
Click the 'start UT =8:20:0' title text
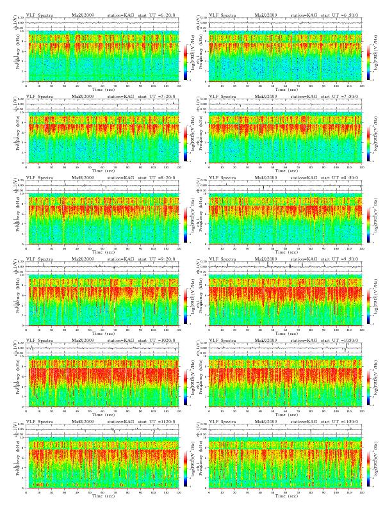[x=157, y=177]
